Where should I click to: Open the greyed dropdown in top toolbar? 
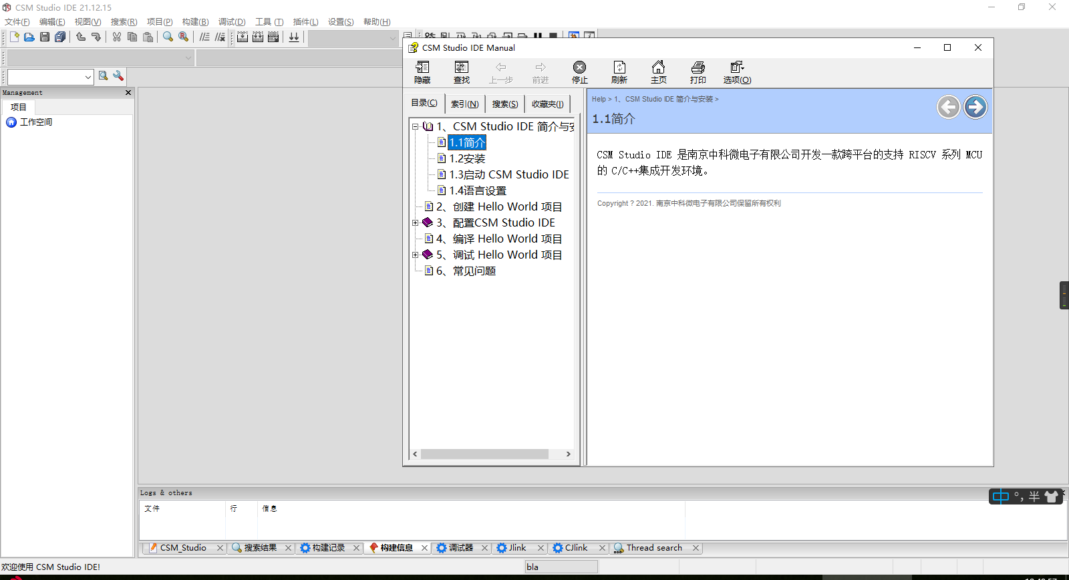393,38
